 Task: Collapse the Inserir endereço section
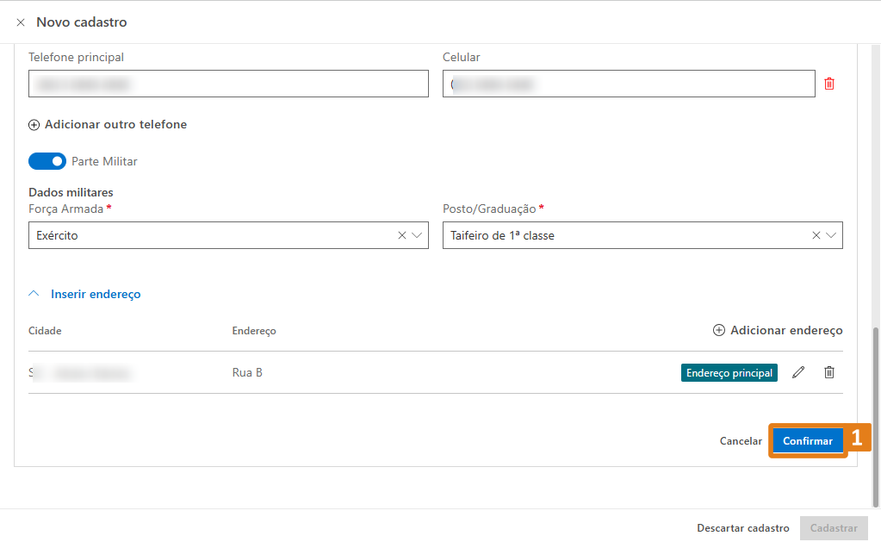pos(34,294)
